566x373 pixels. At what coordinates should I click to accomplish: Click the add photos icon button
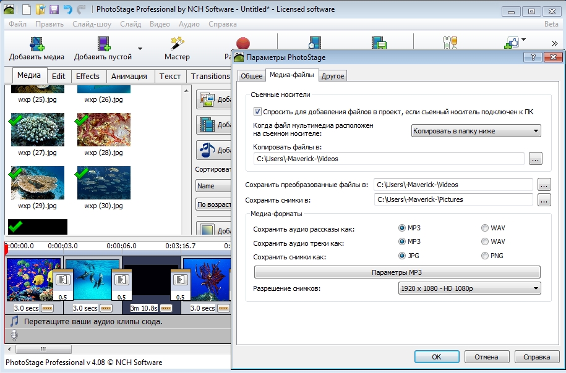click(207, 100)
